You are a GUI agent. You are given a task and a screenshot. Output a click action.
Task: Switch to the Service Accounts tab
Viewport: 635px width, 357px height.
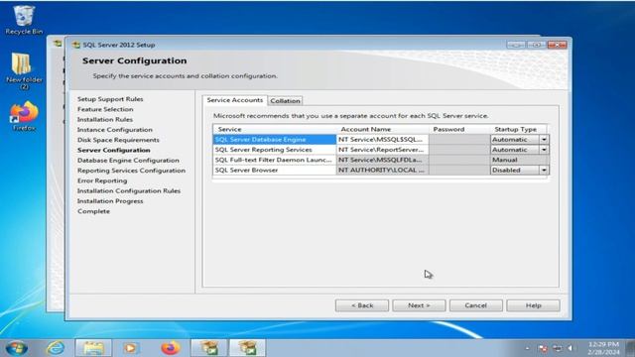click(235, 100)
